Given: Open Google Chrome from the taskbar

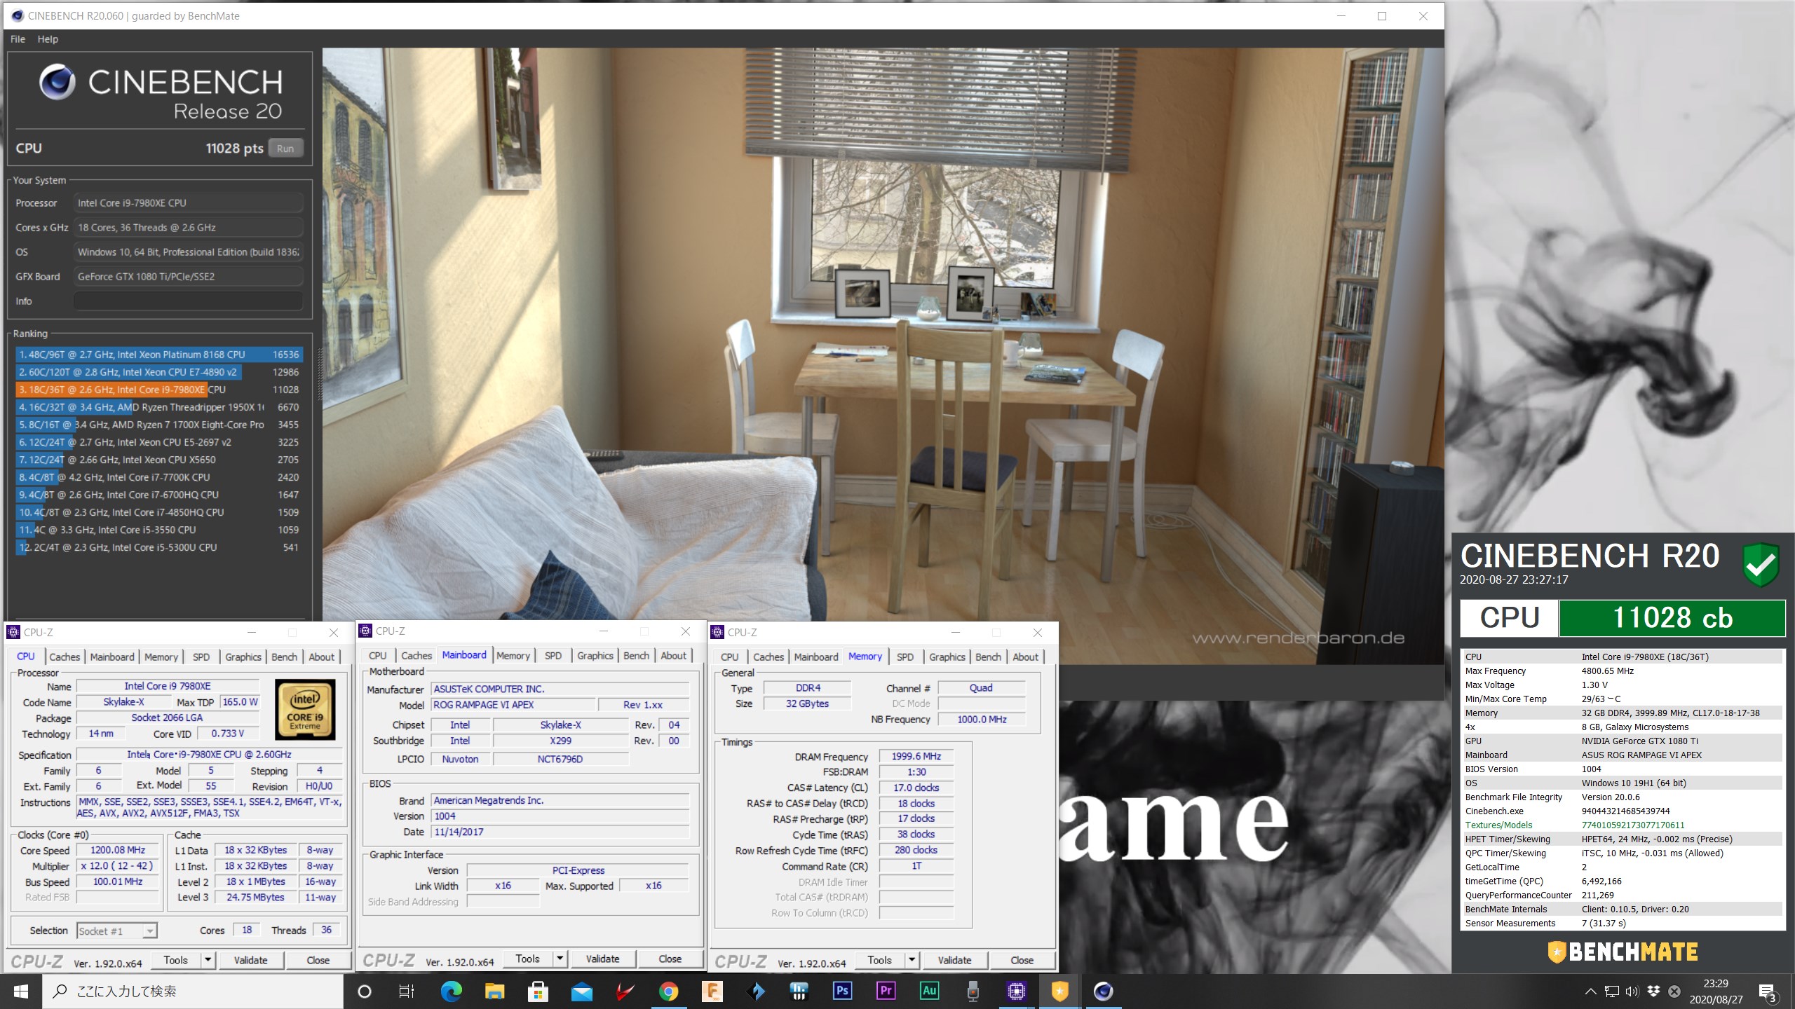Looking at the screenshot, I should [x=668, y=991].
